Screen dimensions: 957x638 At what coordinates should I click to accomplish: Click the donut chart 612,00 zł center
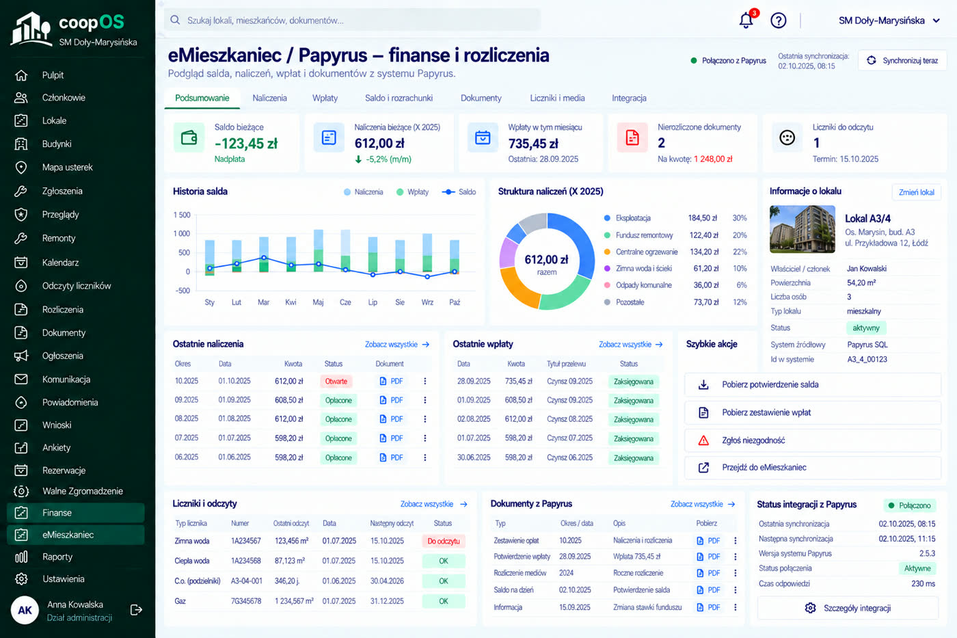coord(546,261)
